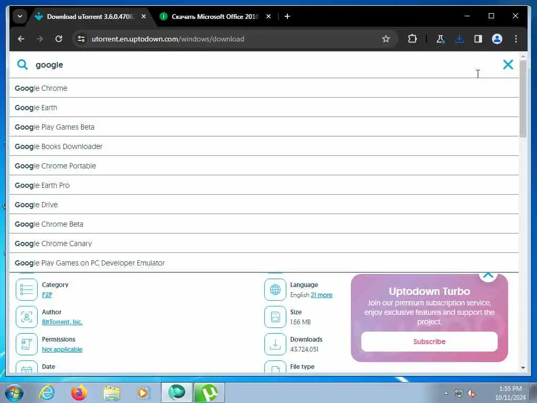This screenshot has width=537, height=403.
Task: Click the Author profile icon
Action: click(x=26, y=317)
